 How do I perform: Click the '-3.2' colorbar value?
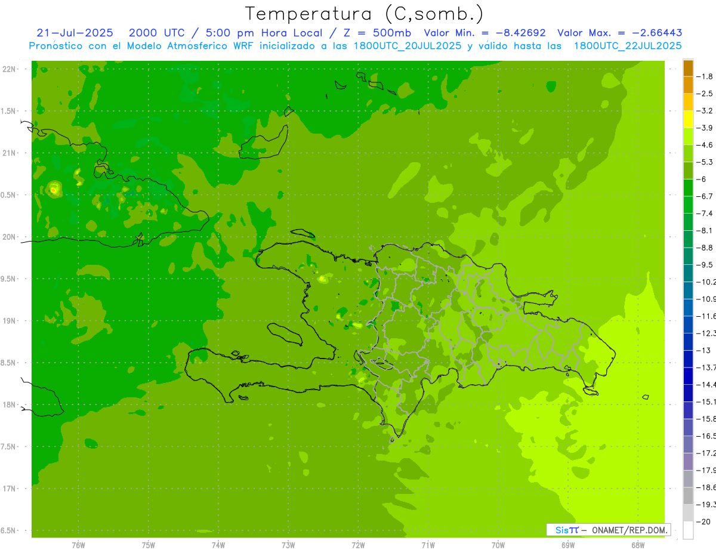point(705,111)
